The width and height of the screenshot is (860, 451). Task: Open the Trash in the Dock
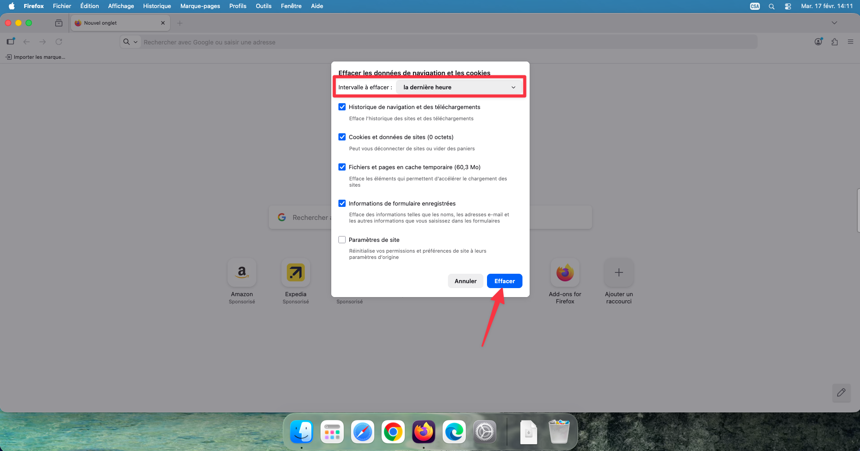pyautogui.click(x=559, y=431)
